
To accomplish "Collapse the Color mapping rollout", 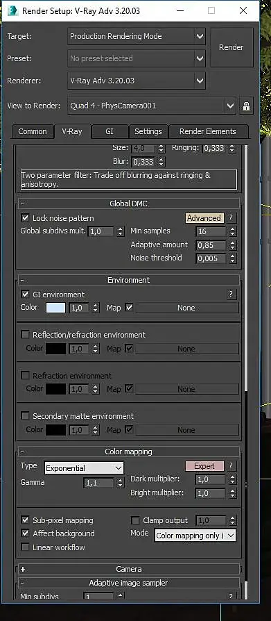I will tap(129, 452).
